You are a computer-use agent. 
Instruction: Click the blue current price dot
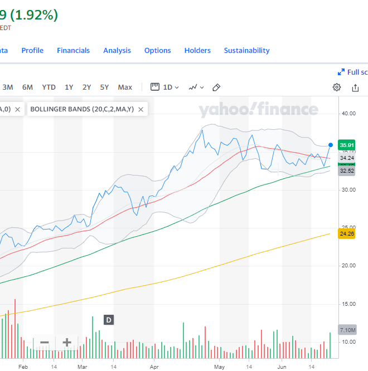(331, 145)
